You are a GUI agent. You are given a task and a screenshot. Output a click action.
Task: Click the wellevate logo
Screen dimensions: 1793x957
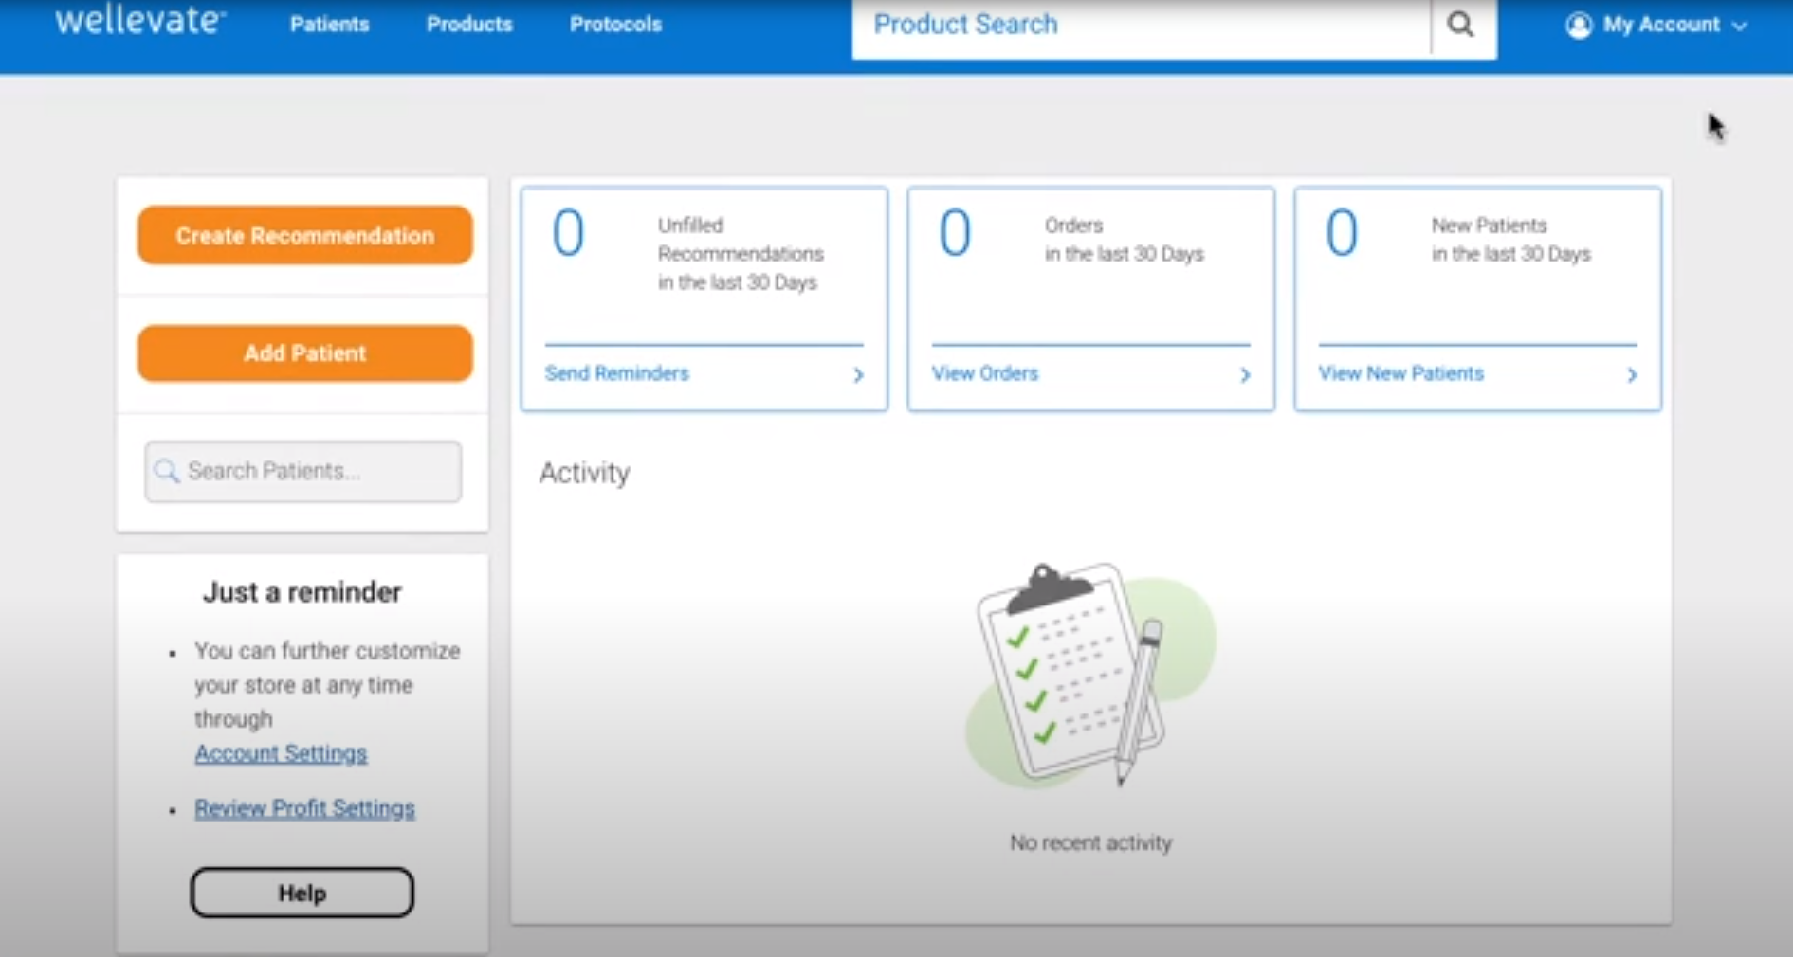pyautogui.click(x=138, y=21)
